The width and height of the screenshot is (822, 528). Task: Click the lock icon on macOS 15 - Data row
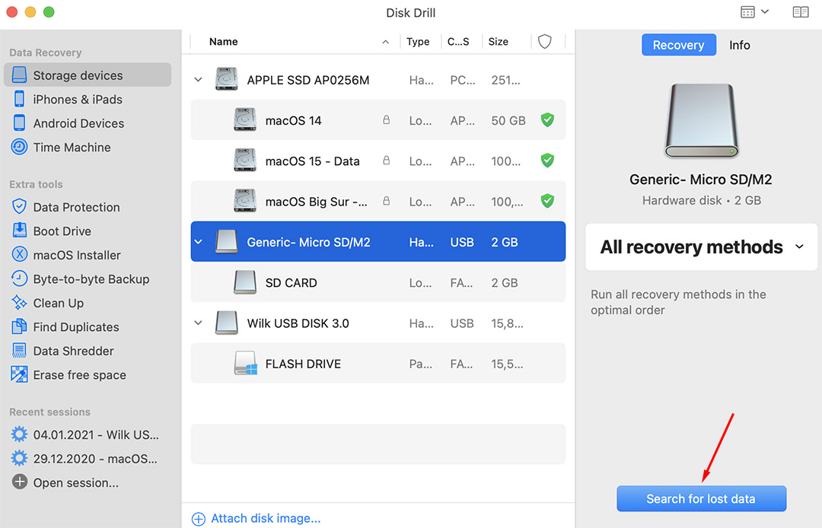coord(387,161)
